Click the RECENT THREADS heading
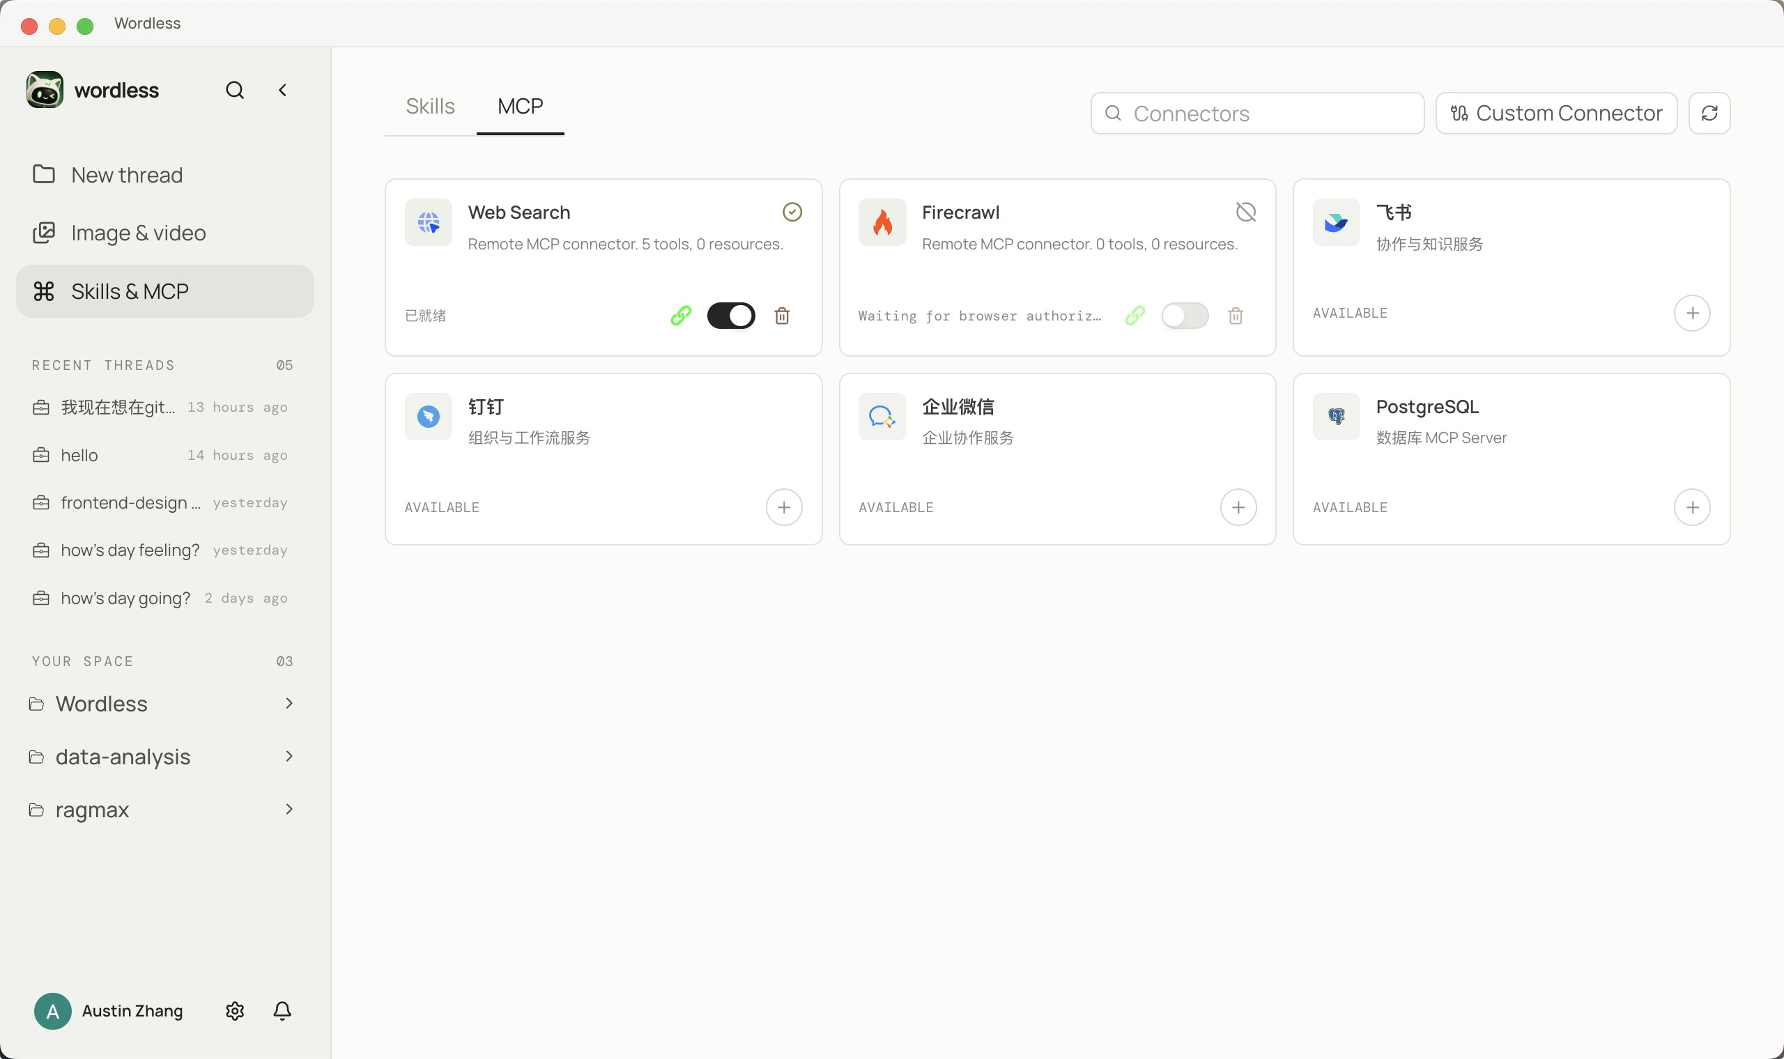The height and width of the screenshot is (1059, 1784). [103, 365]
